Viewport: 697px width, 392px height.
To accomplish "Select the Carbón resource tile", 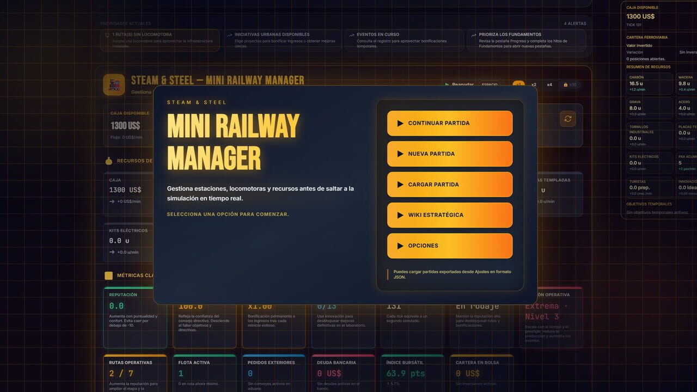I will coord(650,84).
